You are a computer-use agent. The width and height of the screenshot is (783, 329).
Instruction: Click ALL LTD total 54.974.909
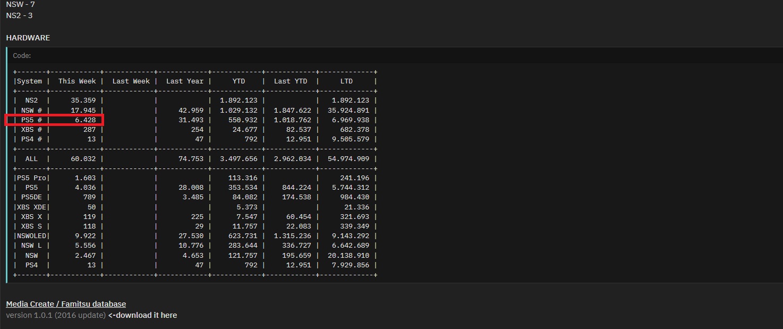click(348, 159)
